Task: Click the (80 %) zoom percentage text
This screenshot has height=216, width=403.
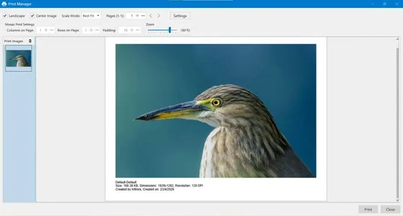Action: pos(185,30)
